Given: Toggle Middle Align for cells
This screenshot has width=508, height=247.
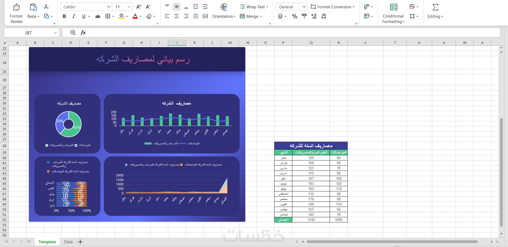Looking at the screenshot, I should click(177, 7).
